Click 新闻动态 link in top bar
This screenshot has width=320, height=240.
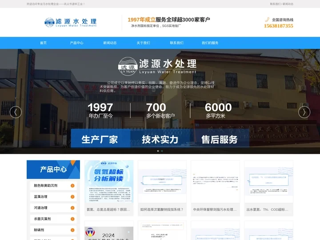(x=288, y=4)
